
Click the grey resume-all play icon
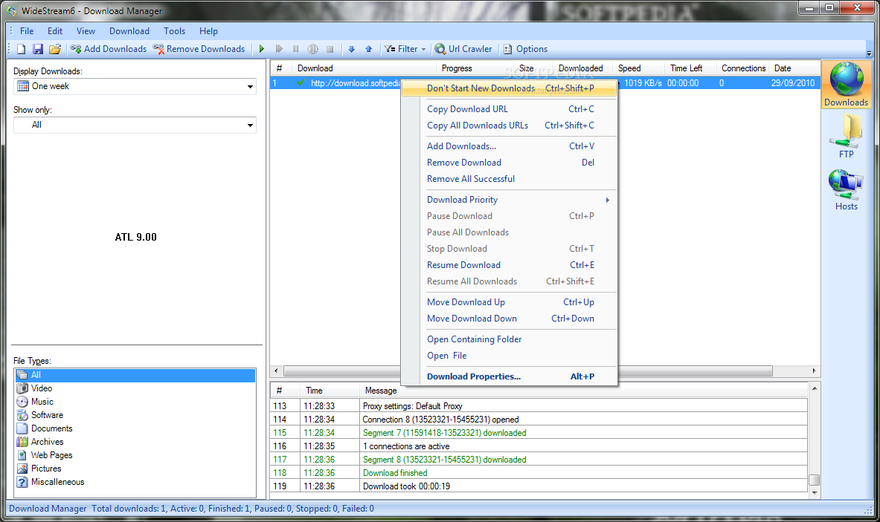click(279, 49)
